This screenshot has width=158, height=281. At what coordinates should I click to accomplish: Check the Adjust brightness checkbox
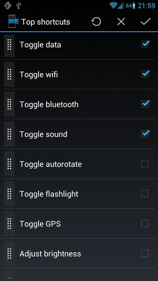tap(145, 254)
